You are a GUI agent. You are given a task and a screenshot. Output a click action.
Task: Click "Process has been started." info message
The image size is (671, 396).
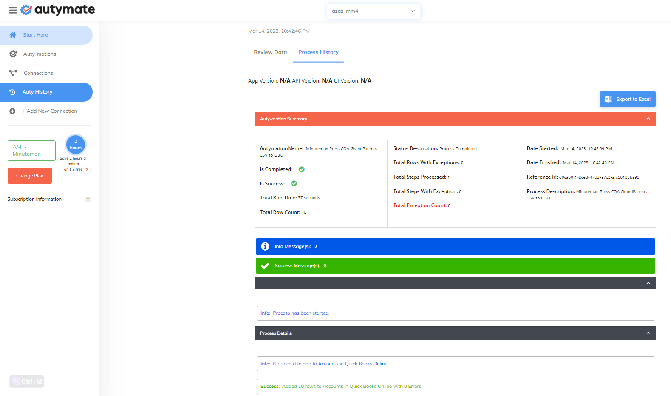click(301, 313)
